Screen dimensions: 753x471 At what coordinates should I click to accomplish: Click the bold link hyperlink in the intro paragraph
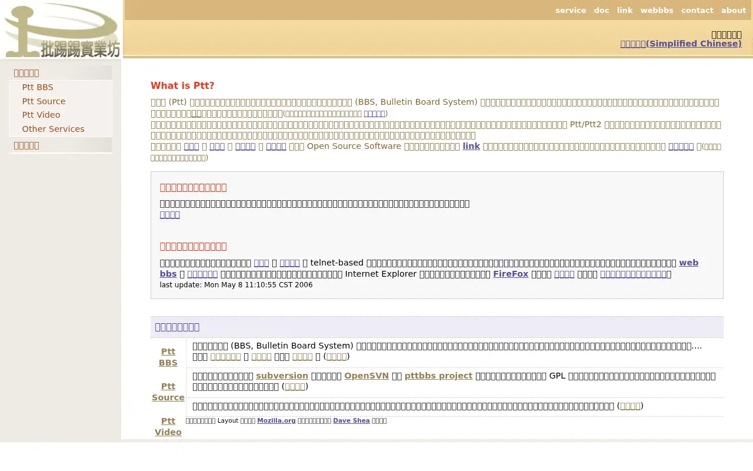tap(471, 146)
